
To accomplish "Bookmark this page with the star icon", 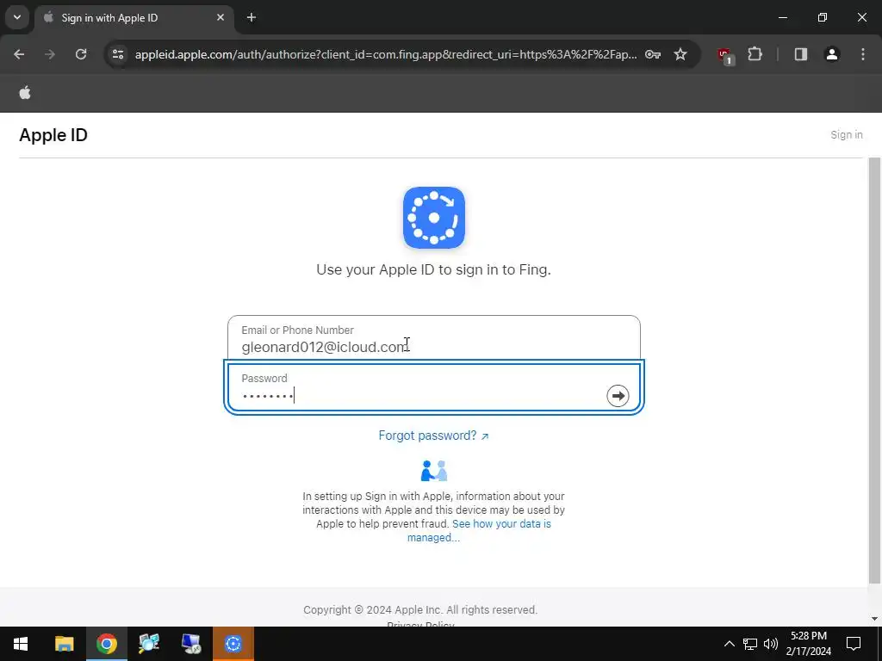I will coord(680,54).
